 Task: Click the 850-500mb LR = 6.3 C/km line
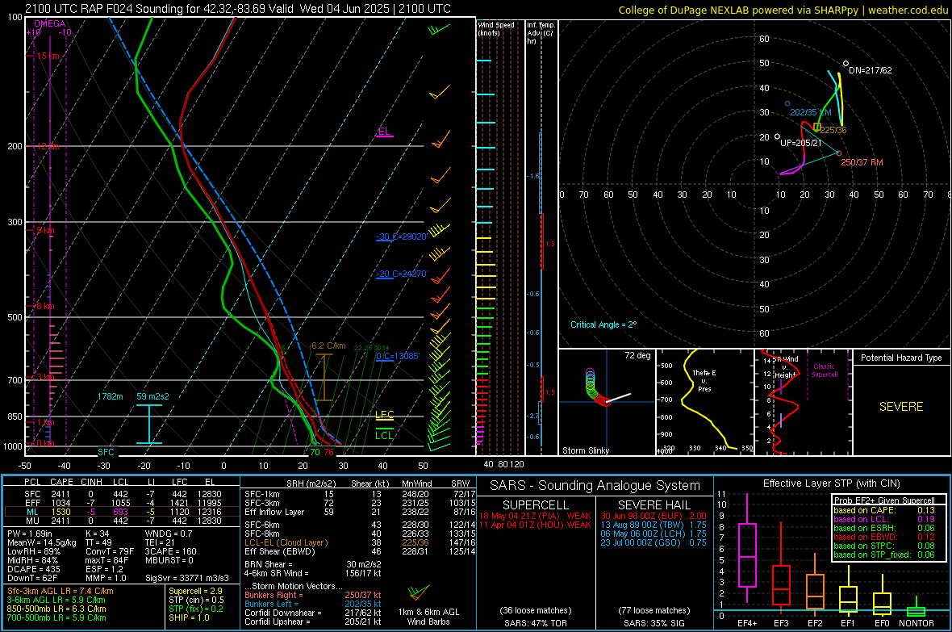click(56, 609)
